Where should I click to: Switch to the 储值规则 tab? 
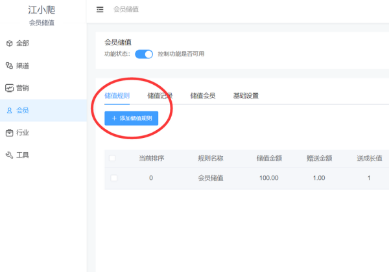(x=117, y=96)
